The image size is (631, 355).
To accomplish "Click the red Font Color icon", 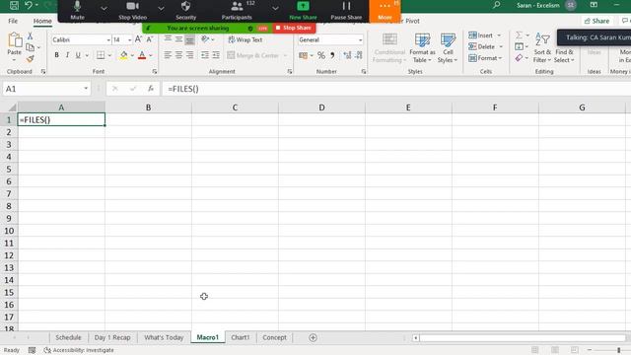I will coord(142,55).
